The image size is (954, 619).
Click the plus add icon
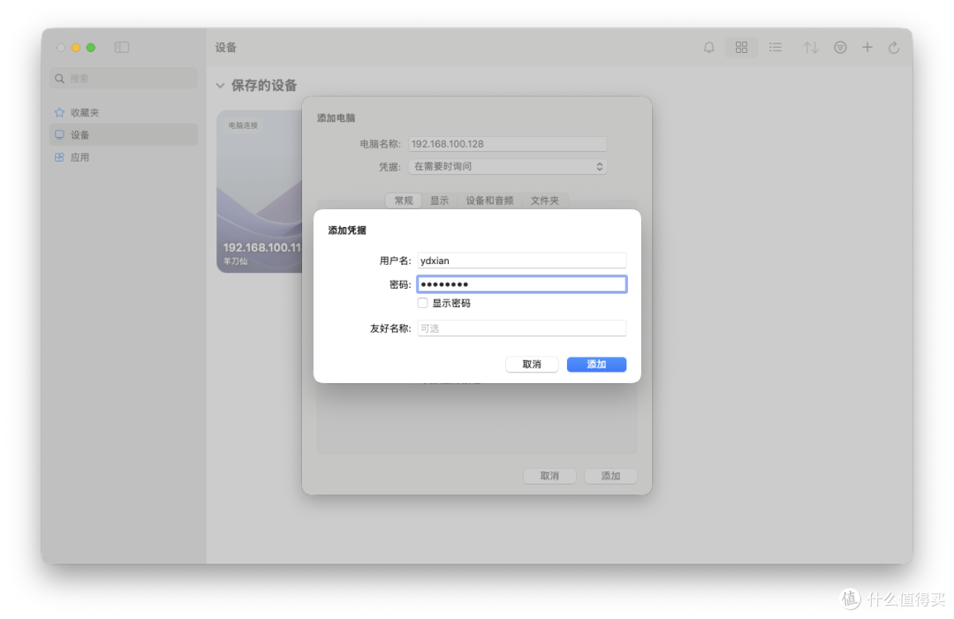tap(867, 48)
